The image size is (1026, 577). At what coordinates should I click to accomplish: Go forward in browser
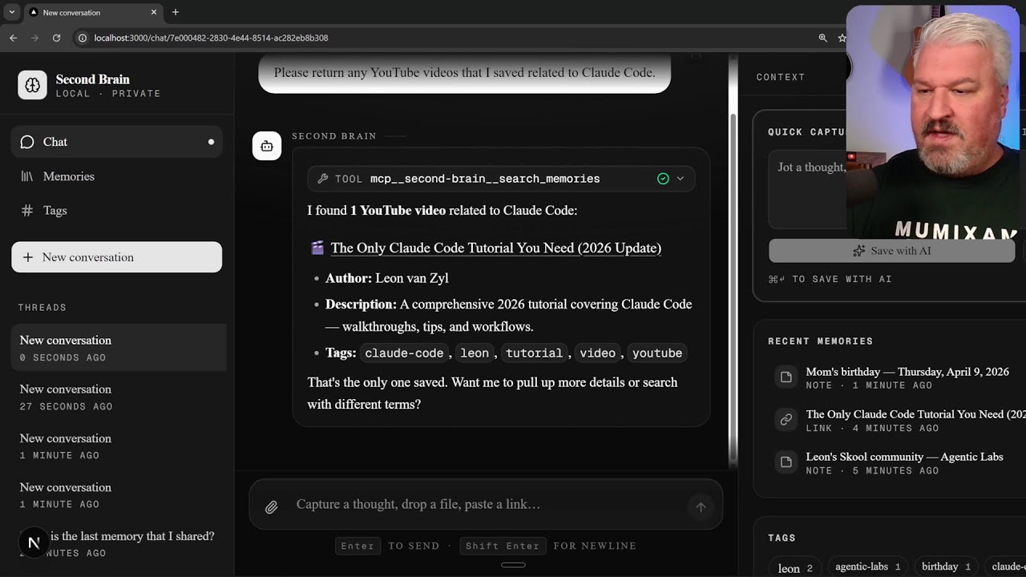34,38
